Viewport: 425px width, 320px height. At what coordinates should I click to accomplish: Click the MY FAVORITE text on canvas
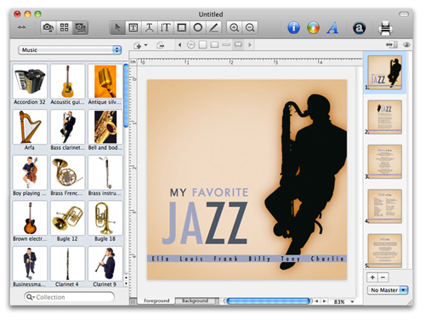pos(209,192)
